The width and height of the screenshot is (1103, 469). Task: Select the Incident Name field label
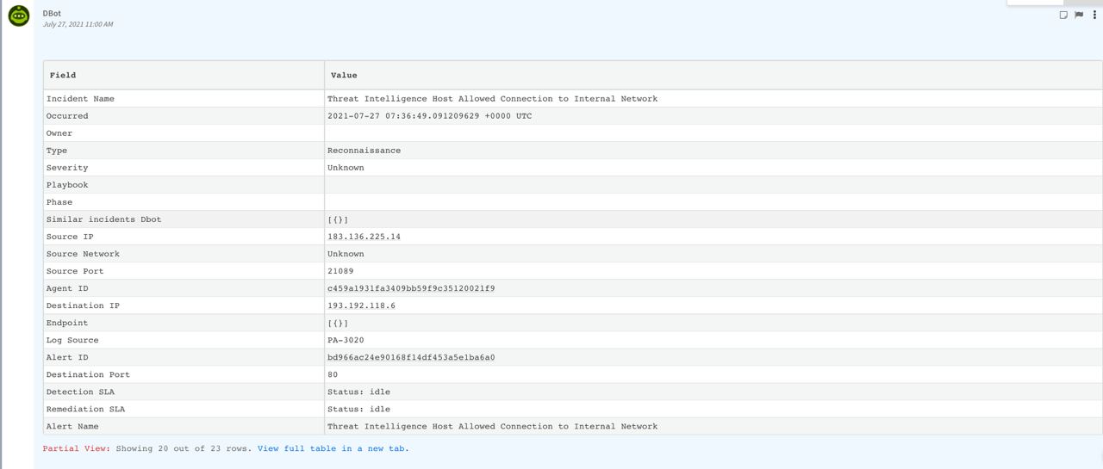pyautogui.click(x=80, y=99)
